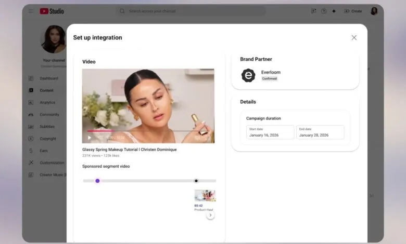Click the Content sidebar icon
The image size is (406, 244).
tap(31, 90)
